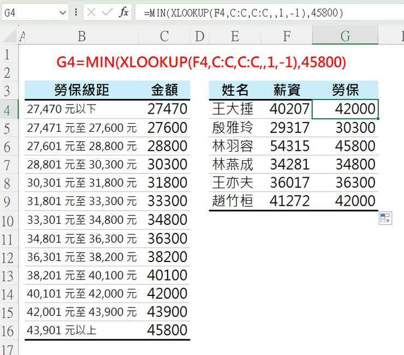Select amount cell 27470
The height and width of the screenshot is (355, 404).
click(x=164, y=109)
